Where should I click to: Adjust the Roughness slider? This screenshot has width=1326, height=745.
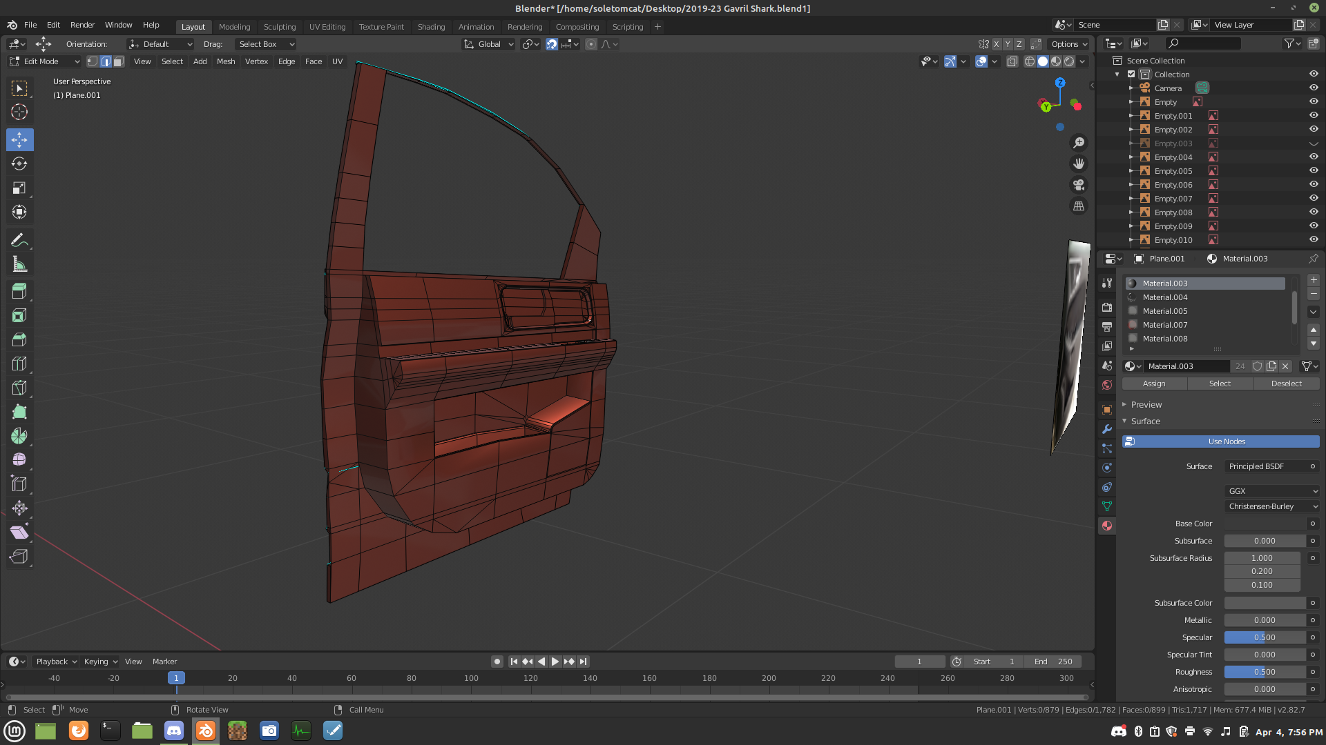click(x=1264, y=672)
